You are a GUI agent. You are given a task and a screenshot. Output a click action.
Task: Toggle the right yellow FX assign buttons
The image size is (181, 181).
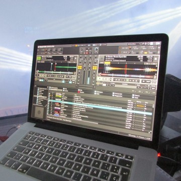click(x=95, y=68)
